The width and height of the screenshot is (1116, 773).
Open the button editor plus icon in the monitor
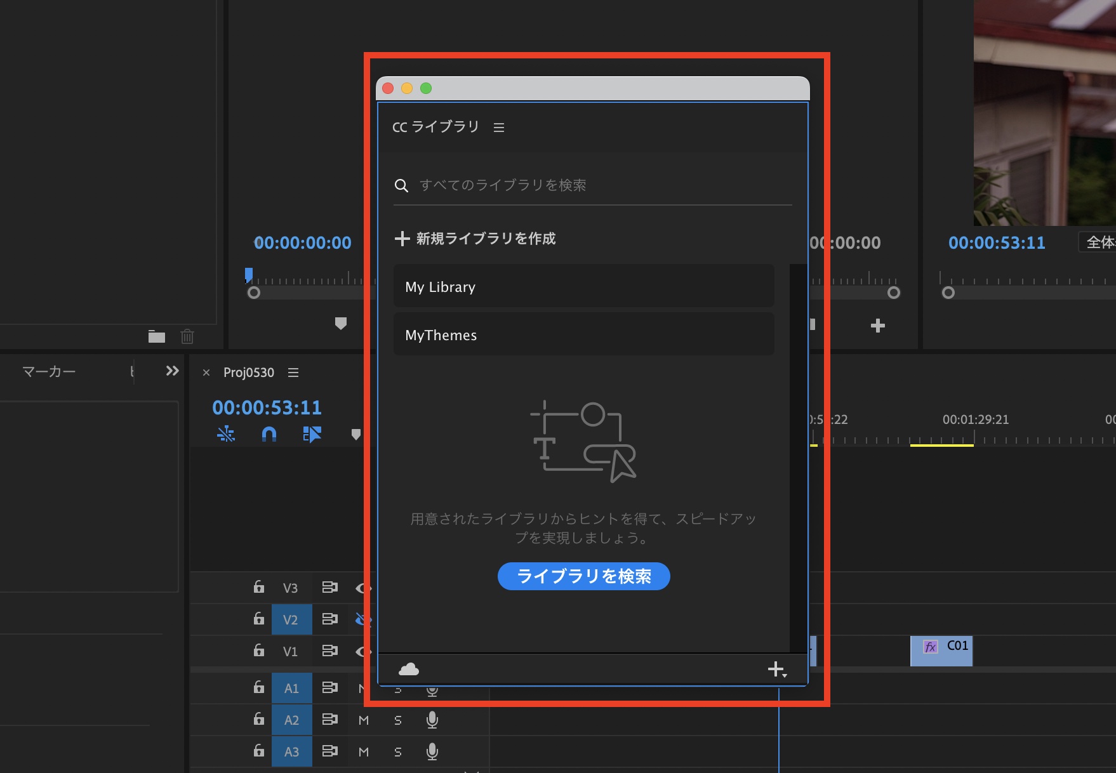point(877,326)
